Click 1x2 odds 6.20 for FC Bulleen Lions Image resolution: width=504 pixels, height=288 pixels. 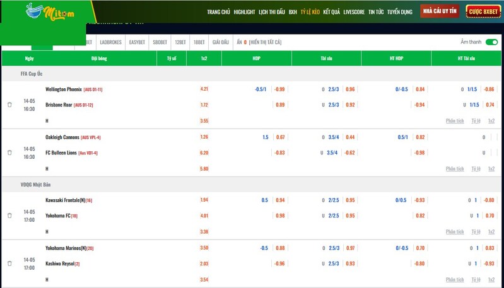pos(204,153)
